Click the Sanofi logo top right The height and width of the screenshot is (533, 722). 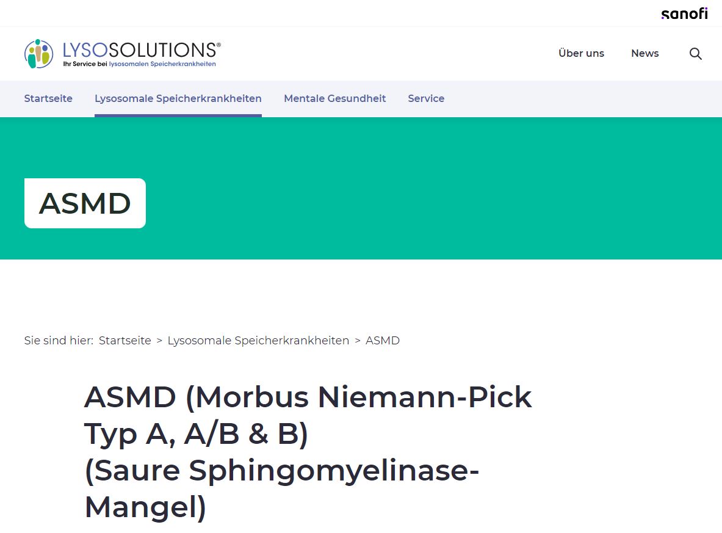(x=684, y=13)
